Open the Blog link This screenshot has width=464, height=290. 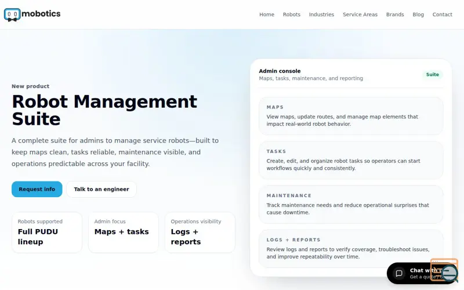(x=418, y=14)
